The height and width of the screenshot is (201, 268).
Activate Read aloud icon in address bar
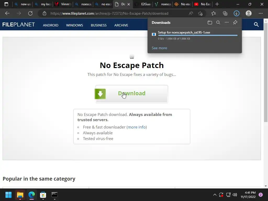click(x=191, y=13)
